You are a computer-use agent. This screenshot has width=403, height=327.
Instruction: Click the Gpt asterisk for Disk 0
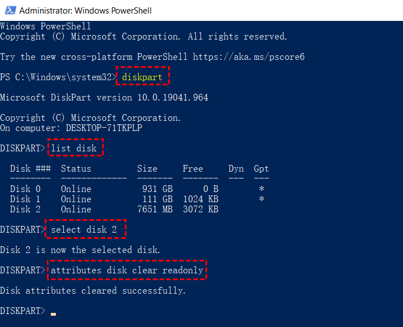click(x=261, y=189)
